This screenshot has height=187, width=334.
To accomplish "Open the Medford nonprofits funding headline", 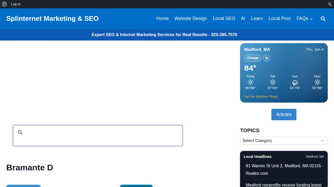I will pos(284,185).
